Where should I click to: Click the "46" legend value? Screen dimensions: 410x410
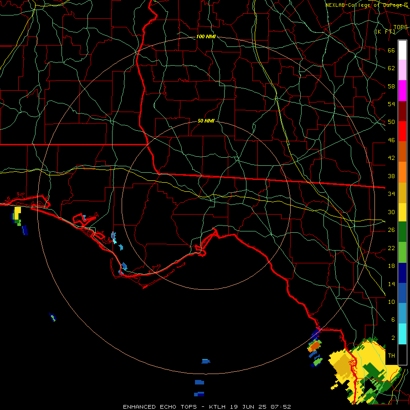(x=391, y=140)
